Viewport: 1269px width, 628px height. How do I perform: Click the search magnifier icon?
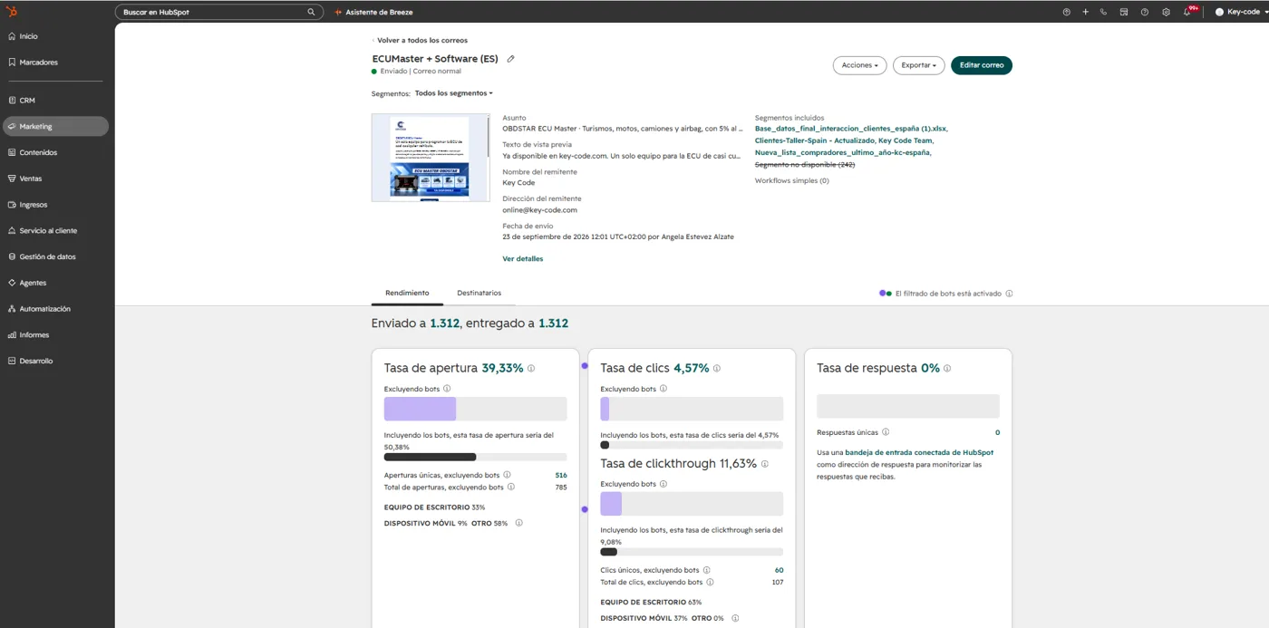coord(311,12)
